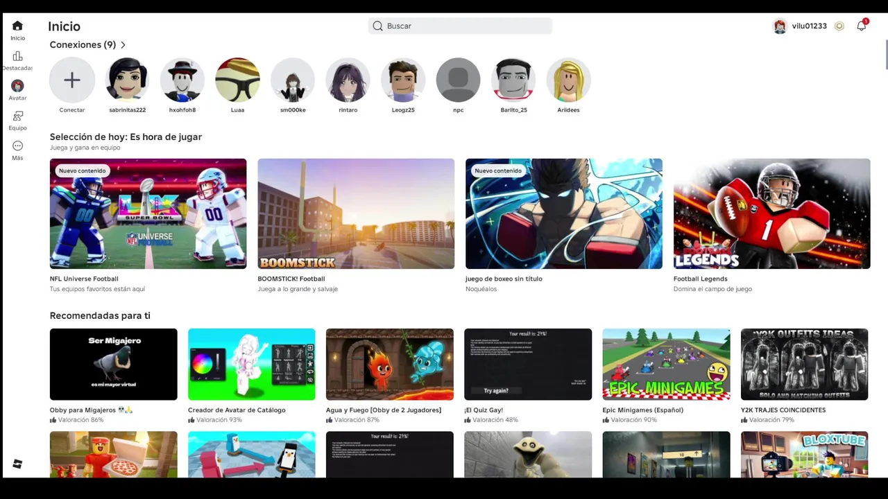Click Valoración 79% rating text
The height and width of the screenshot is (499, 888).
coord(771,420)
